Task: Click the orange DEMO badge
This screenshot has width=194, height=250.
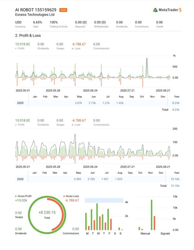Action: tap(63, 10)
